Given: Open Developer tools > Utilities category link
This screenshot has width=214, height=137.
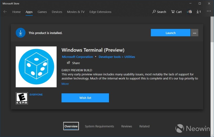Looking at the screenshot, I should click(117, 57).
